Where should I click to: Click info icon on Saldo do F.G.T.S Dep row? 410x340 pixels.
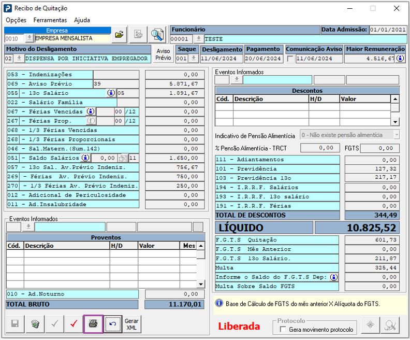(x=334, y=277)
